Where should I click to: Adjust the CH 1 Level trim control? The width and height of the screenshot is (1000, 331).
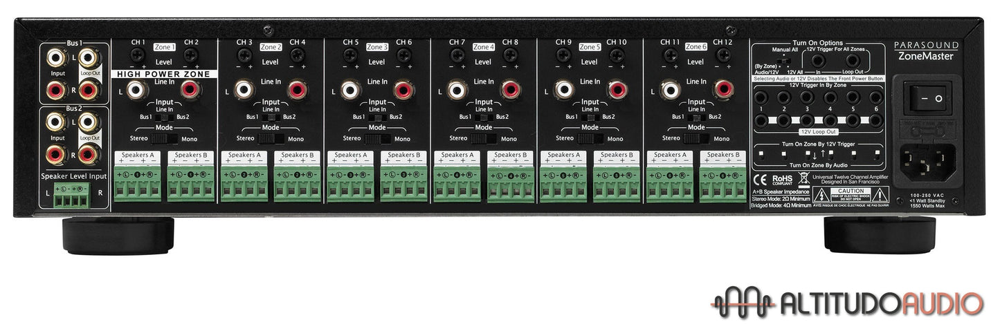pyautogui.click(x=138, y=57)
